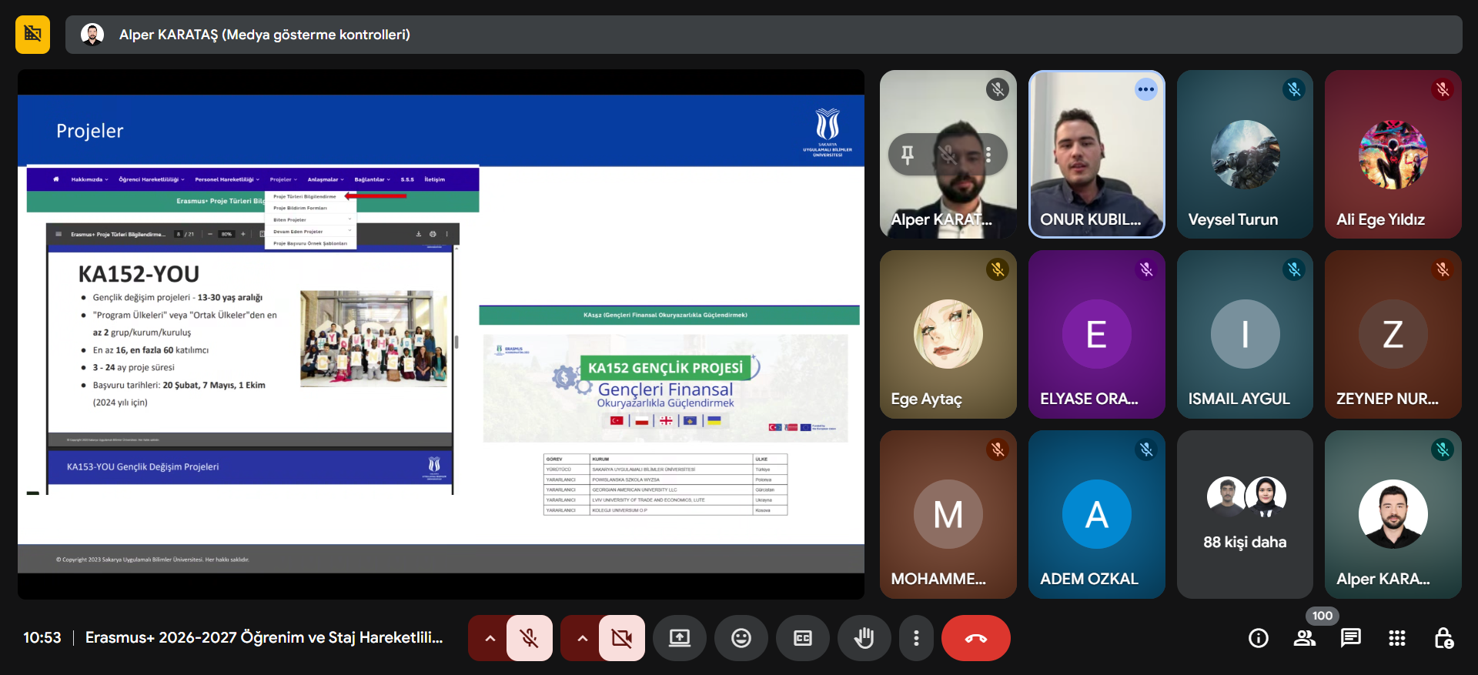This screenshot has height=675, width=1478.
Task: Turn on your camera
Action: click(621, 638)
